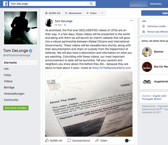Focus the Tom DeLonge search field

coord(48,4)
